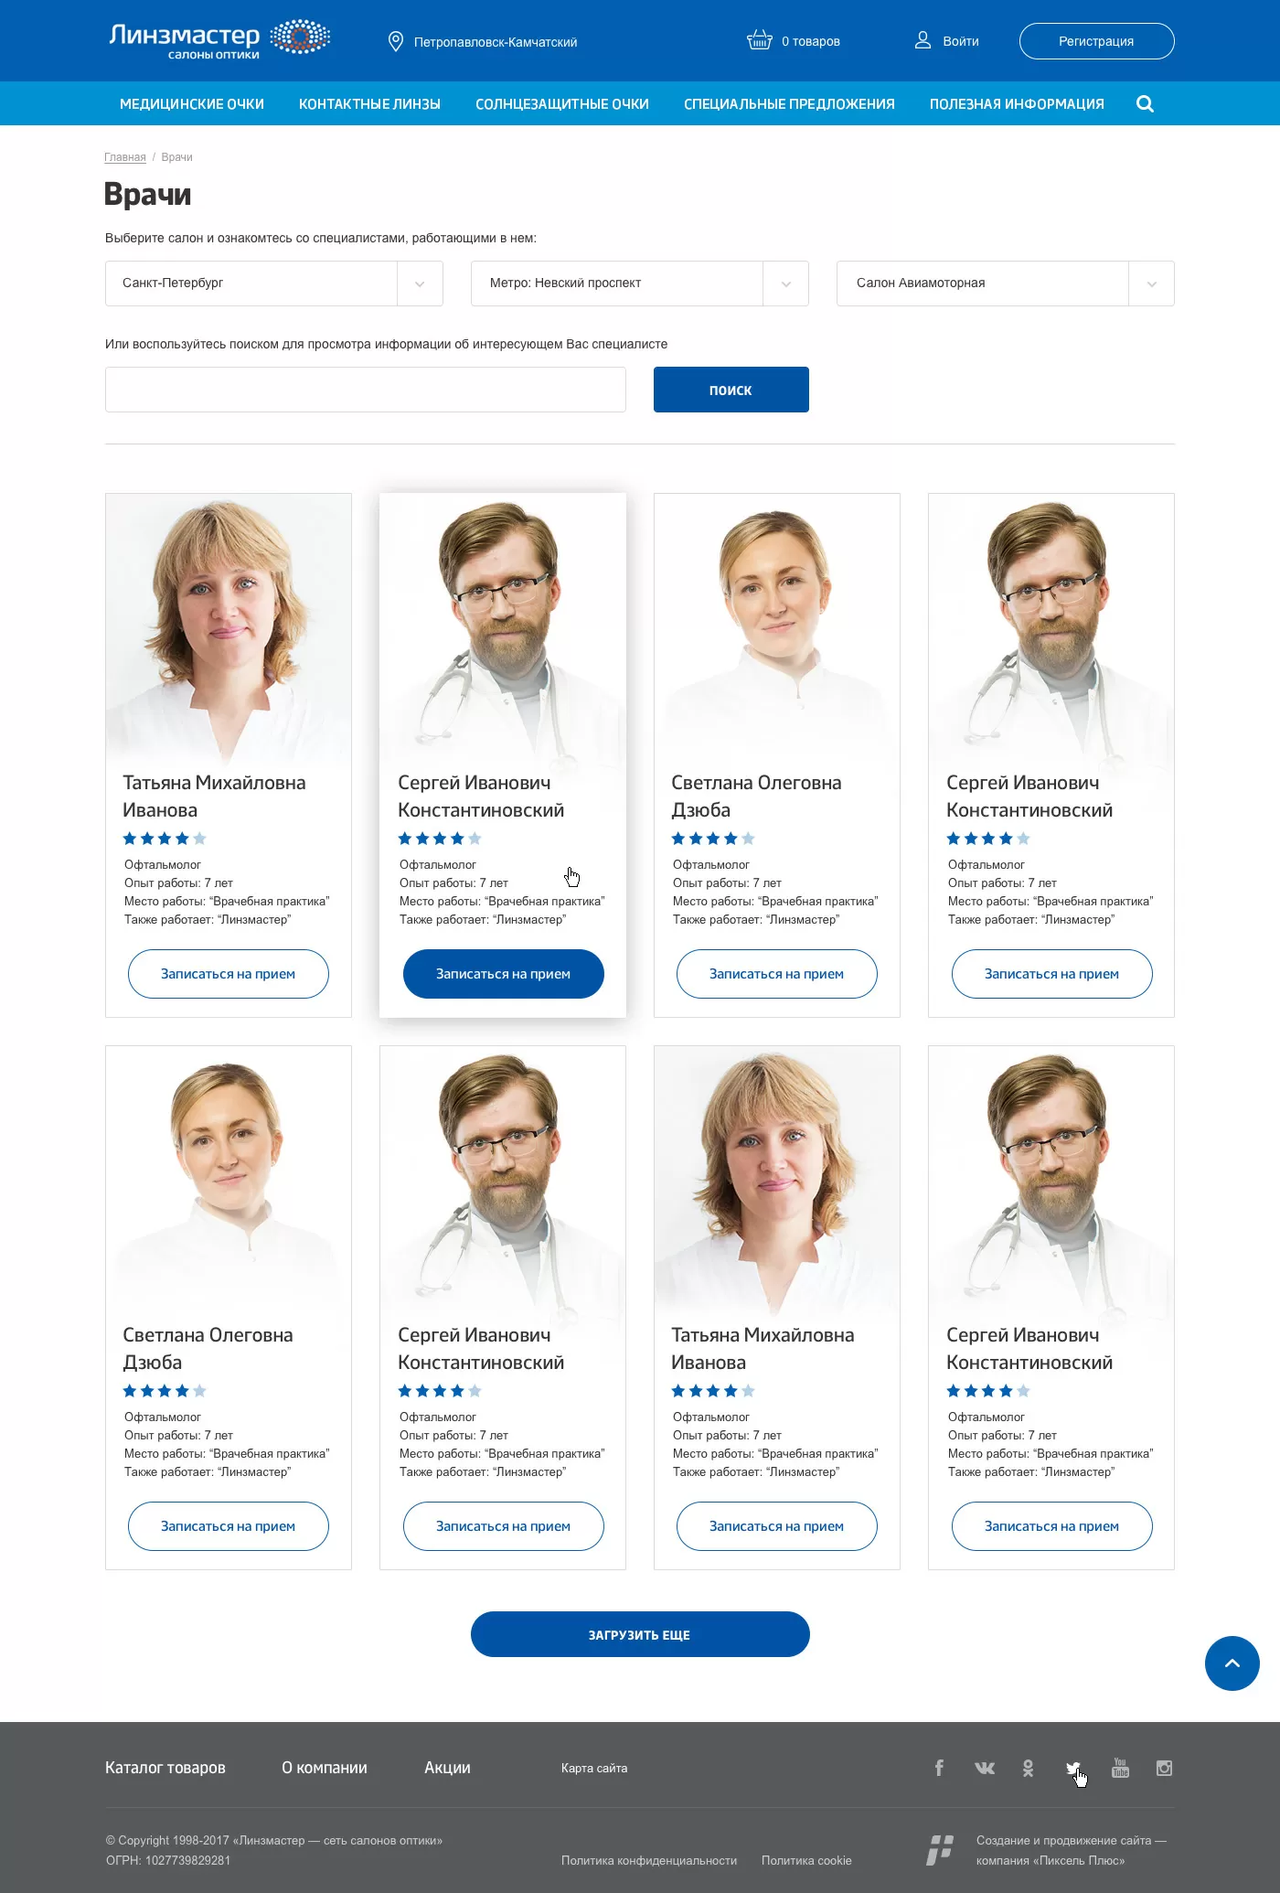The width and height of the screenshot is (1280, 1893).
Task: Click the Регистрация button
Action: click(1097, 41)
